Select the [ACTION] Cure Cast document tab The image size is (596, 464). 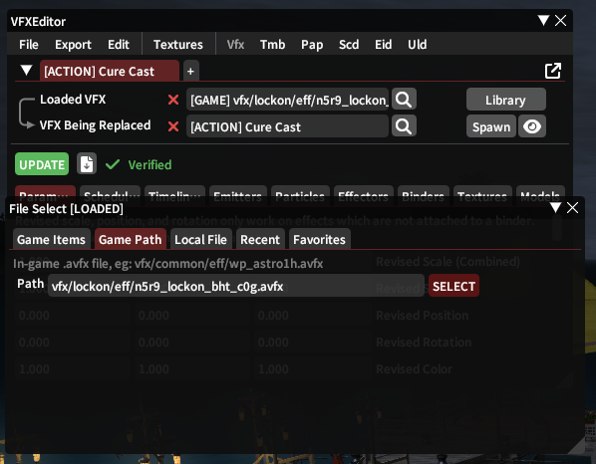pyautogui.click(x=109, y=71)
